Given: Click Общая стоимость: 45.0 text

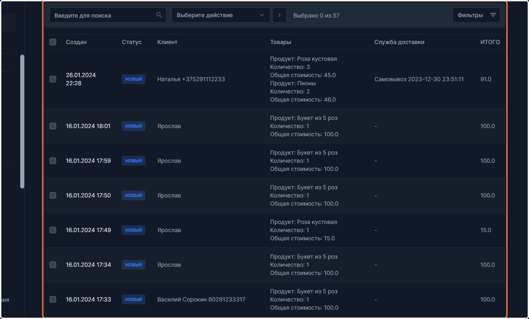Looking at the screenshot, I should click(303, 75).
